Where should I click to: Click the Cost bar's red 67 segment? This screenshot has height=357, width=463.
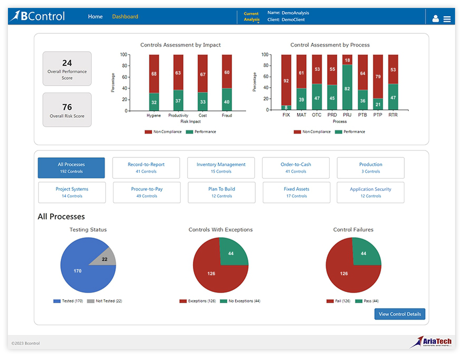[202, 73]
